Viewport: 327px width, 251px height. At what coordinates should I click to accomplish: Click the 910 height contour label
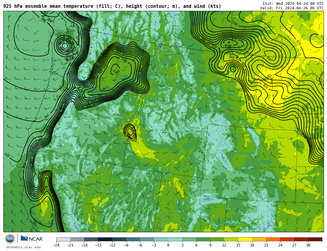coord(263,105)
